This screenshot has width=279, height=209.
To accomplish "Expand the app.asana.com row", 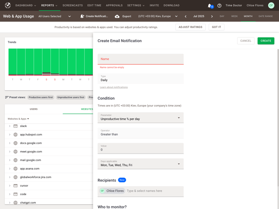I will (x=10, y=169).
